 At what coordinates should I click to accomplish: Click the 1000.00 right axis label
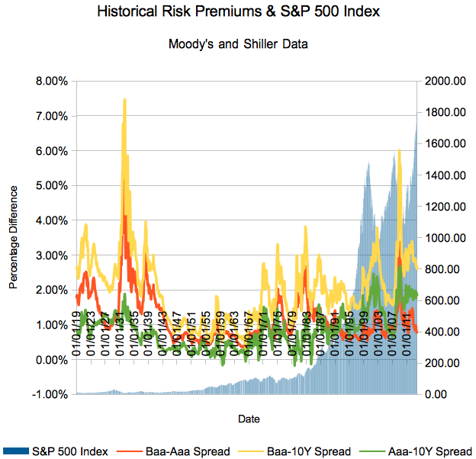point(445,238)
